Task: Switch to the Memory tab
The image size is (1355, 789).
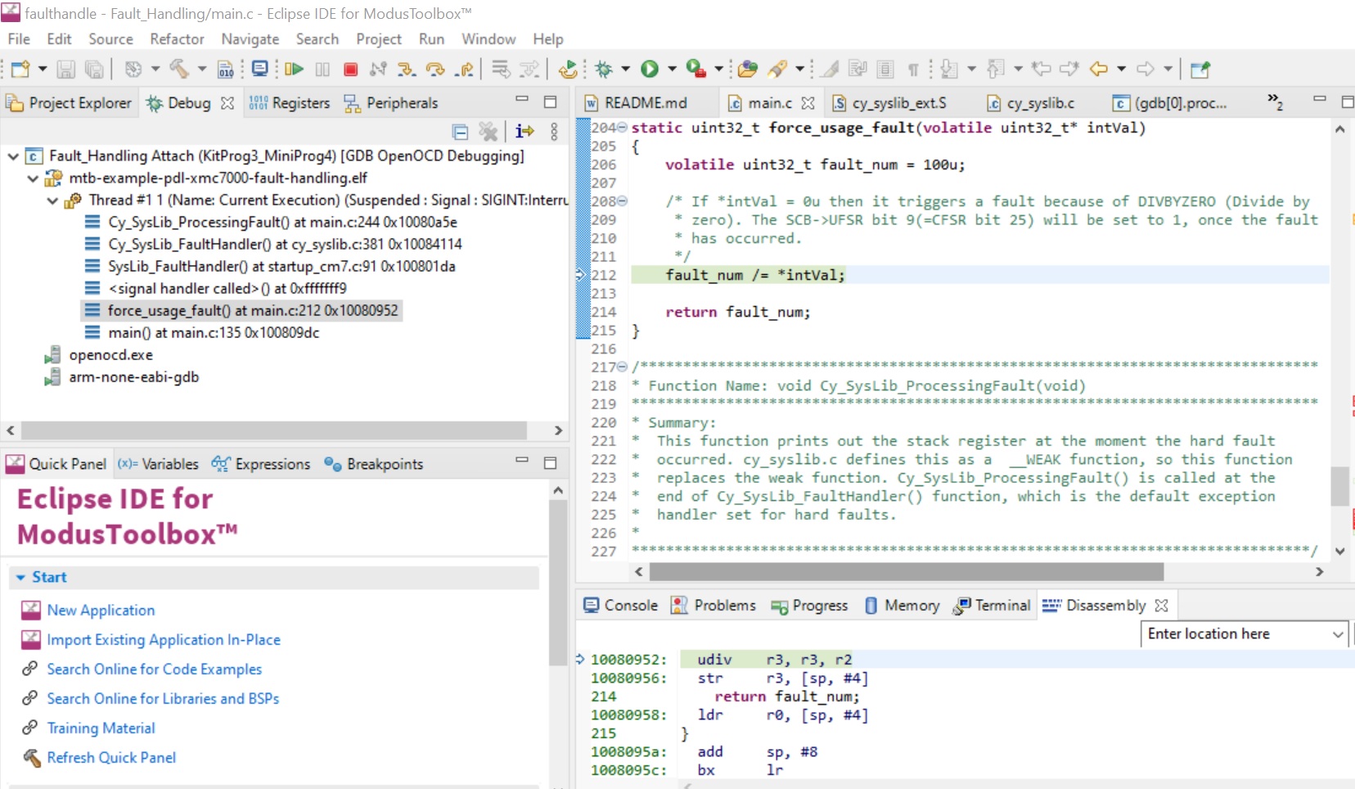Action: click(x=903, y=606)
